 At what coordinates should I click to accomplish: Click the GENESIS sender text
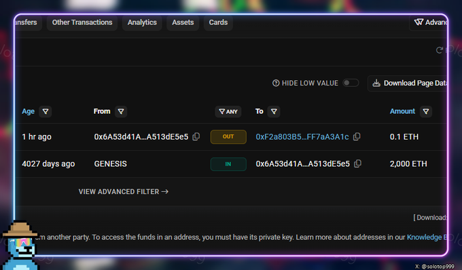(111, 163)
